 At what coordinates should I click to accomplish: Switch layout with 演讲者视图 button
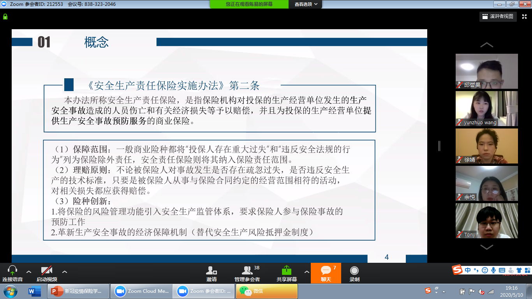coord(498,16)
